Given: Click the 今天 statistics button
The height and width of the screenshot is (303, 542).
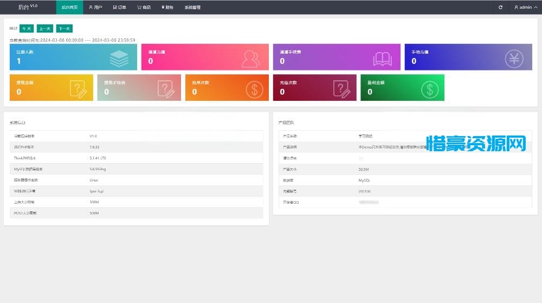Looking at the screenshot, I should (27, 29).
